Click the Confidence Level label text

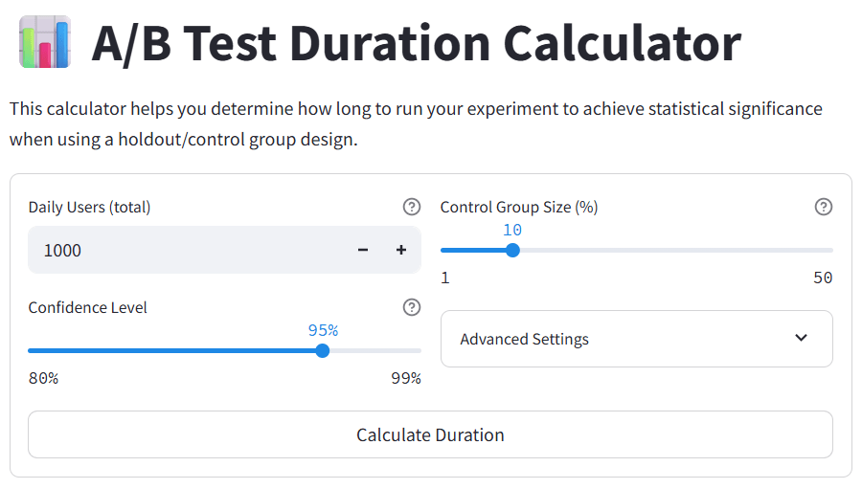87,307
